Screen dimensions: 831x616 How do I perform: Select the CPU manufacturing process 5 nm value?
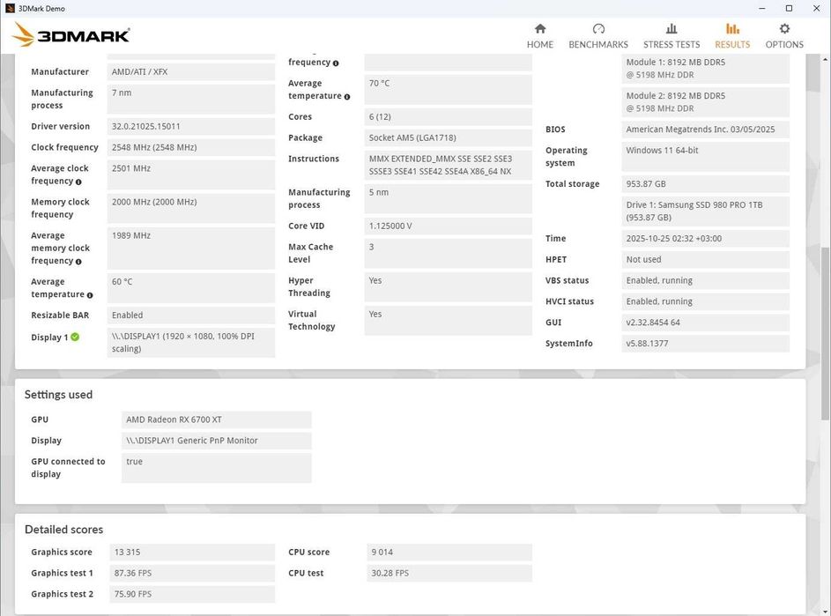tap(448, 198)
